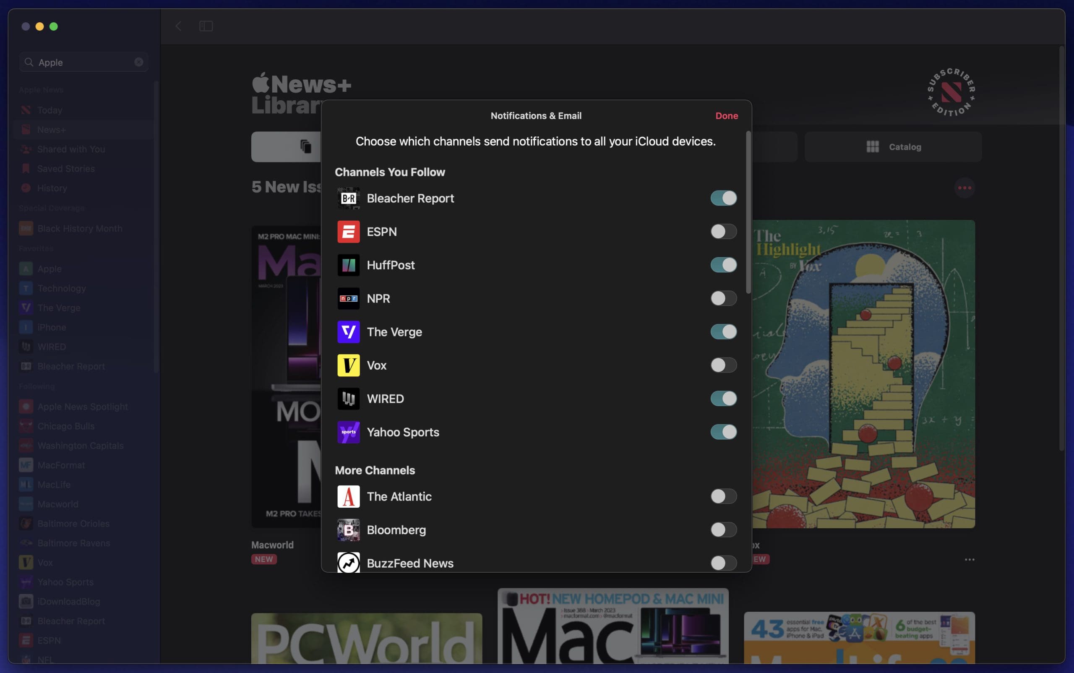
Task: Open Saved Stories in the sidebar
Action: (x=83, y=169)
